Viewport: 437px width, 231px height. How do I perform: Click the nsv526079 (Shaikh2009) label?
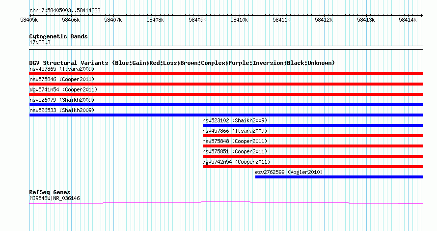(x=62, y=100)
